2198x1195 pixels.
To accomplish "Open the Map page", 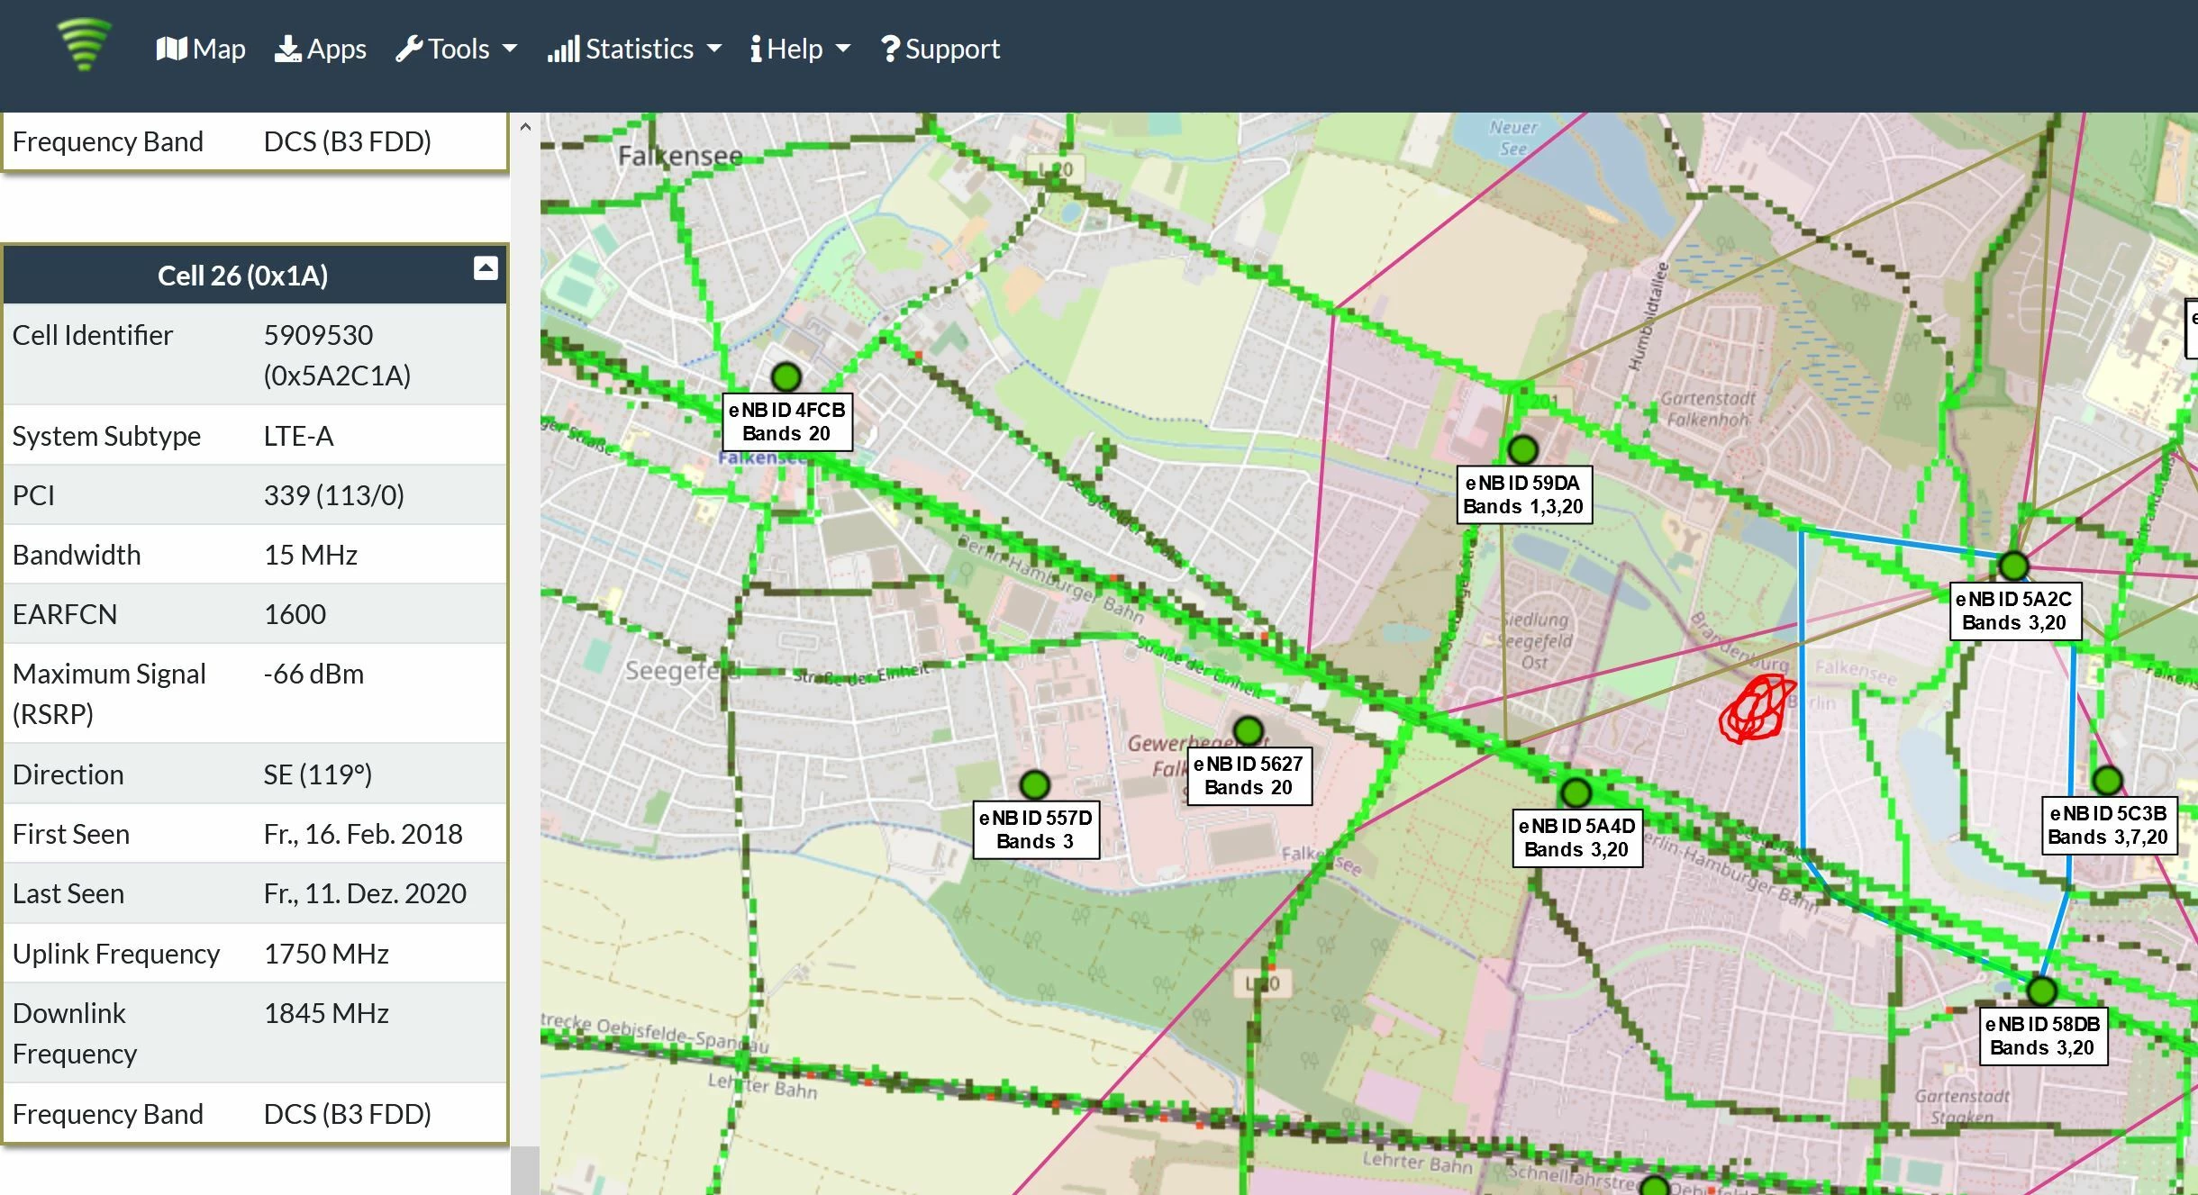I will (x=200, y=49).
